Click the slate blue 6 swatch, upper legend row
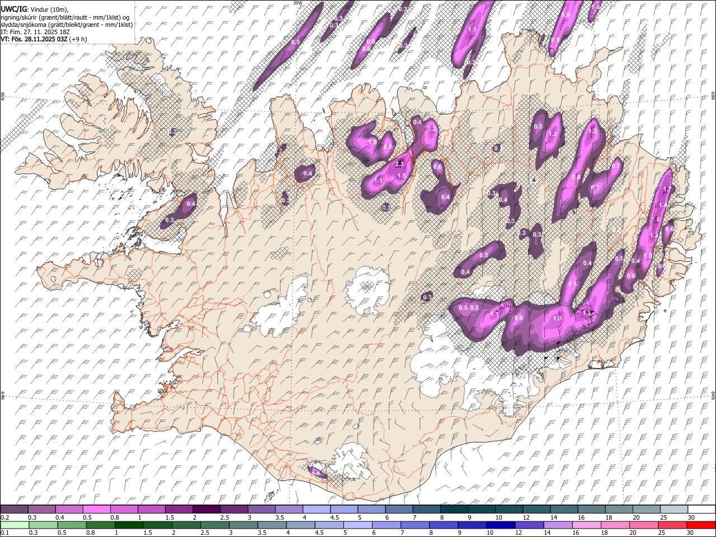 tap(399, 510)
